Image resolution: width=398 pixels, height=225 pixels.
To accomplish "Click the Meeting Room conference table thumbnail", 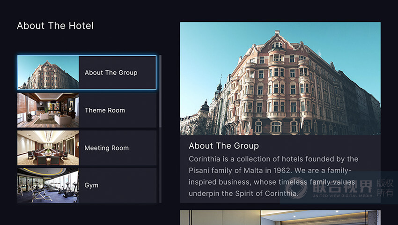I will click(48, 148).
